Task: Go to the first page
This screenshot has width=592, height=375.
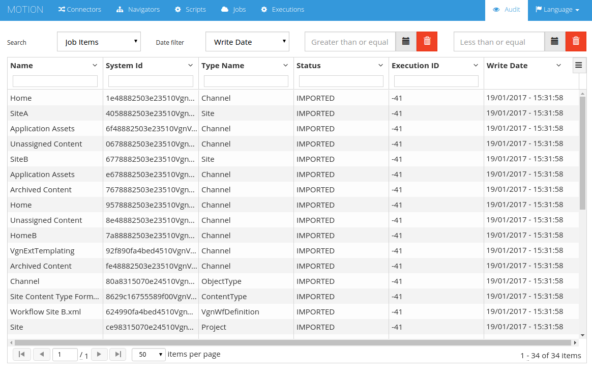Action: (x=21, y=354)
